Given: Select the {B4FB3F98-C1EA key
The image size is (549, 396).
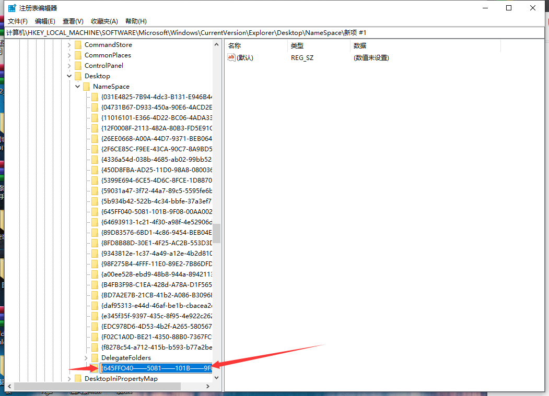Looking at the screenshot, I should pos(157,285).
